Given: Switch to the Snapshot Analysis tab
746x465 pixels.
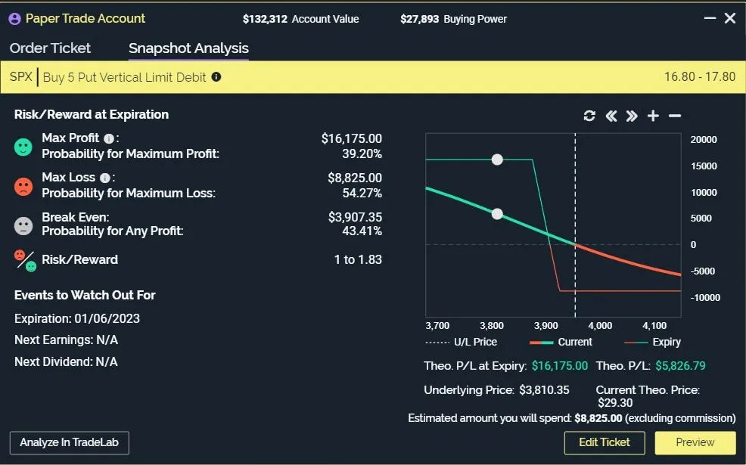Looking at the screenshot, I should [188, 48].
